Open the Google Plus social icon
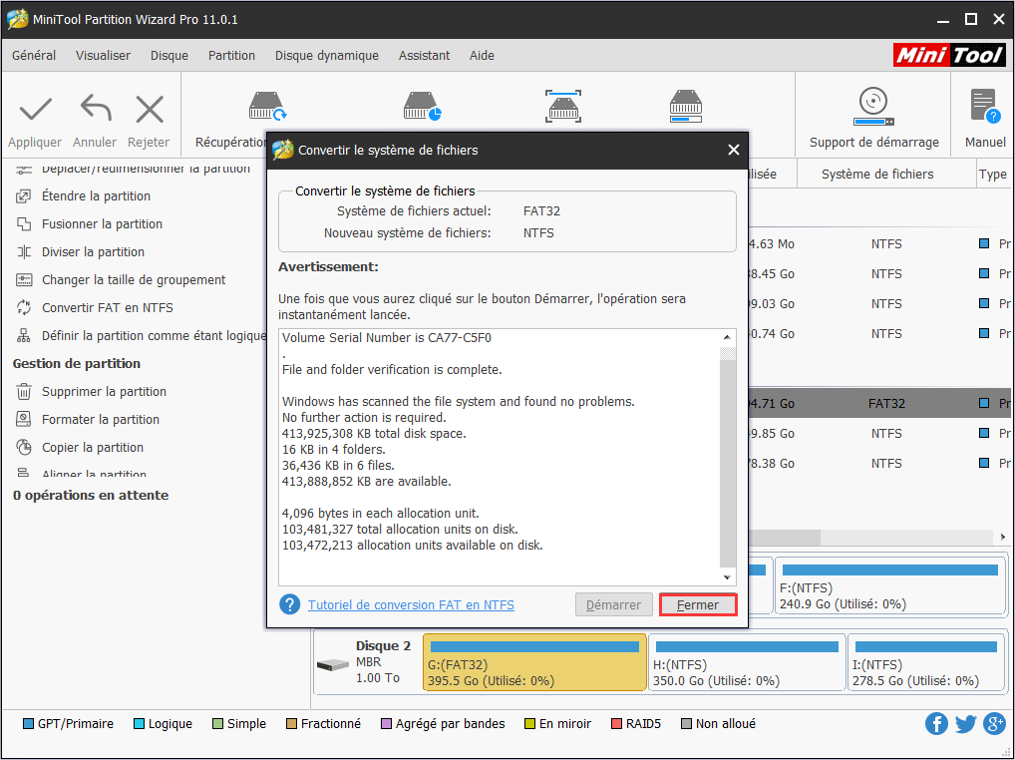 (994, 724)
